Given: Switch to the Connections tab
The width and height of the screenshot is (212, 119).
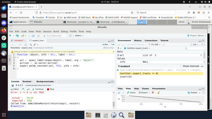Looking at the screenshot, I should [x=151, y=40].
